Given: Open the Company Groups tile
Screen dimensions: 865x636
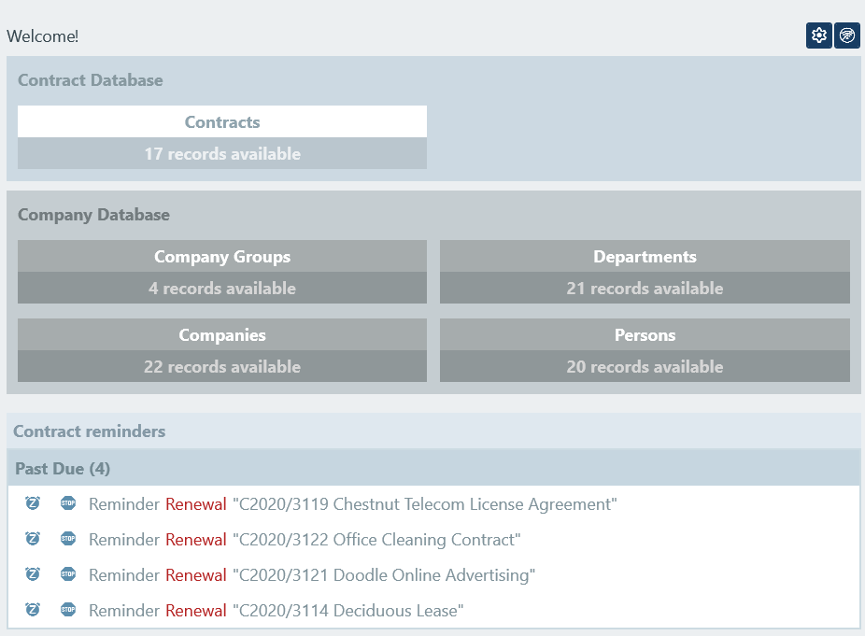Looking at the screenshot, I should [x=222, y=272].
